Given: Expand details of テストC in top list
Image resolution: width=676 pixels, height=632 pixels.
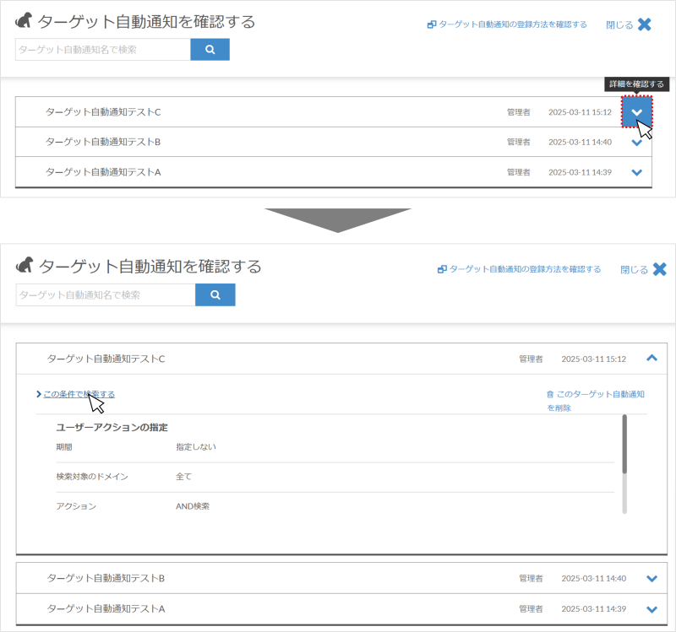Looking at the screenshot, I should (637, 112).
